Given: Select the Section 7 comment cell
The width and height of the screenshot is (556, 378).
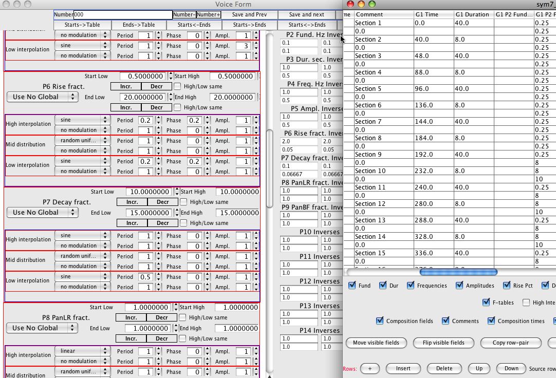Looking at the screenshot, I should click(x=384, y=122).
